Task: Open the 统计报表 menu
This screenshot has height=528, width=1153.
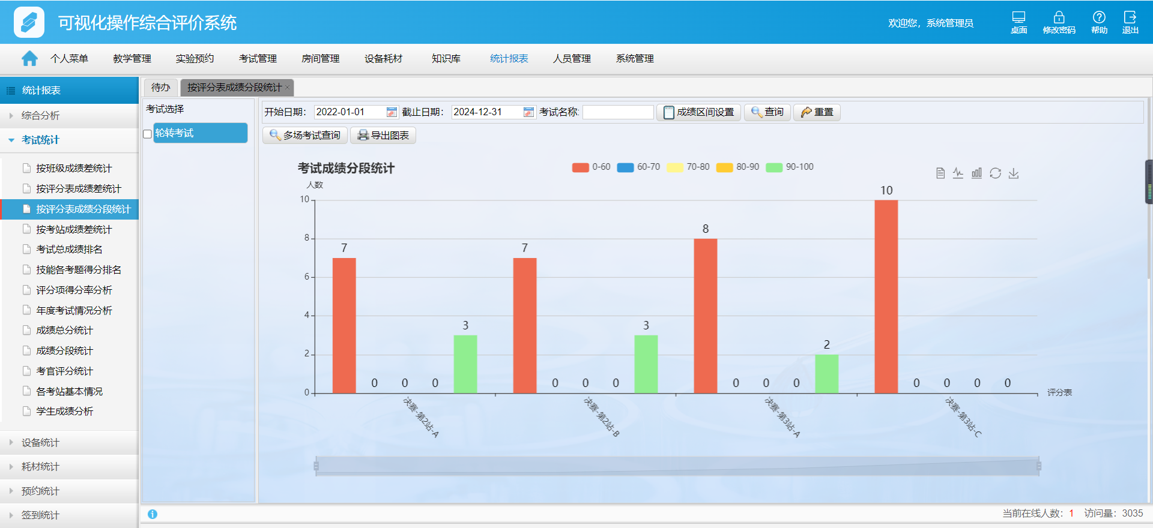Action: point(509,59)
